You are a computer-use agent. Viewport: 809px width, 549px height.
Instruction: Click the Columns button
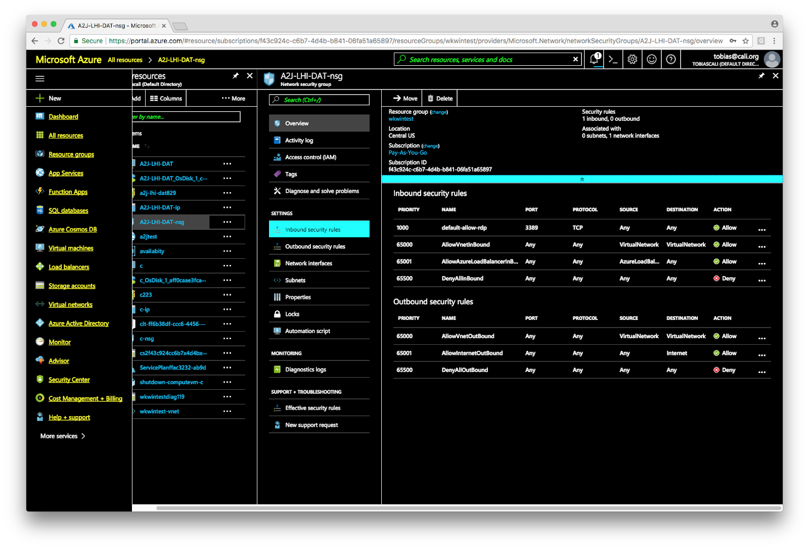pos(166,99)
